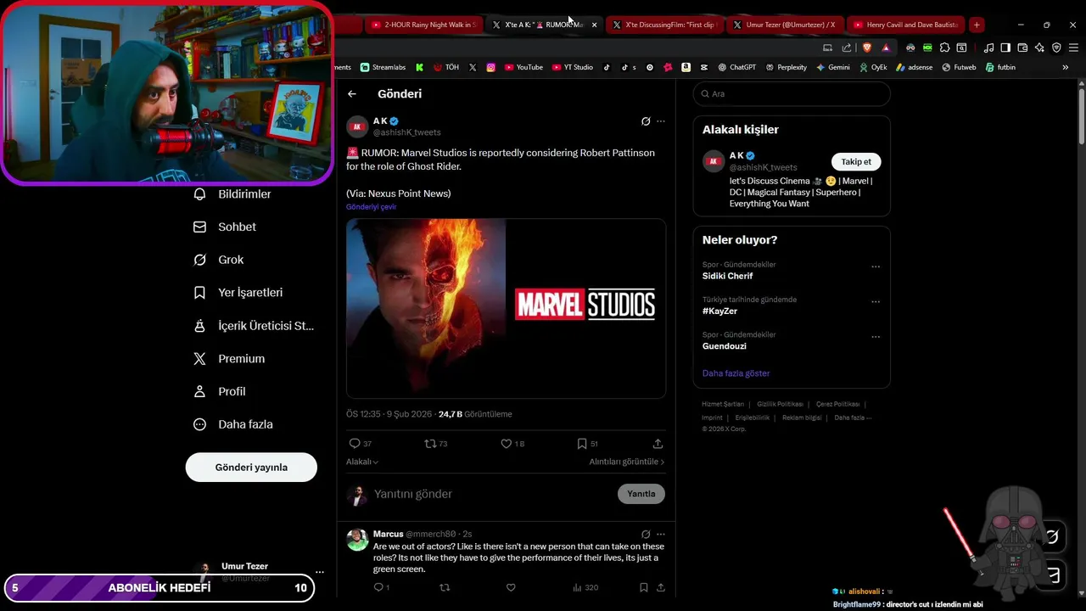The height and width of the screenshot is (611, 1086).
Task: Like Marcus's reply
Action: point(511,587)
